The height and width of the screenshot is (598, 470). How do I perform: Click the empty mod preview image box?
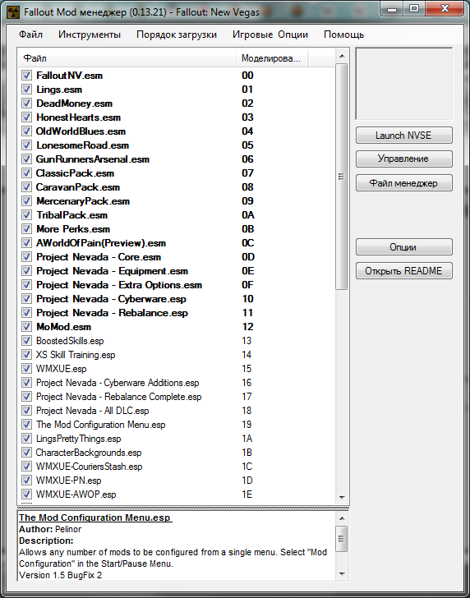pyautogui.click(x=404, y=84)
